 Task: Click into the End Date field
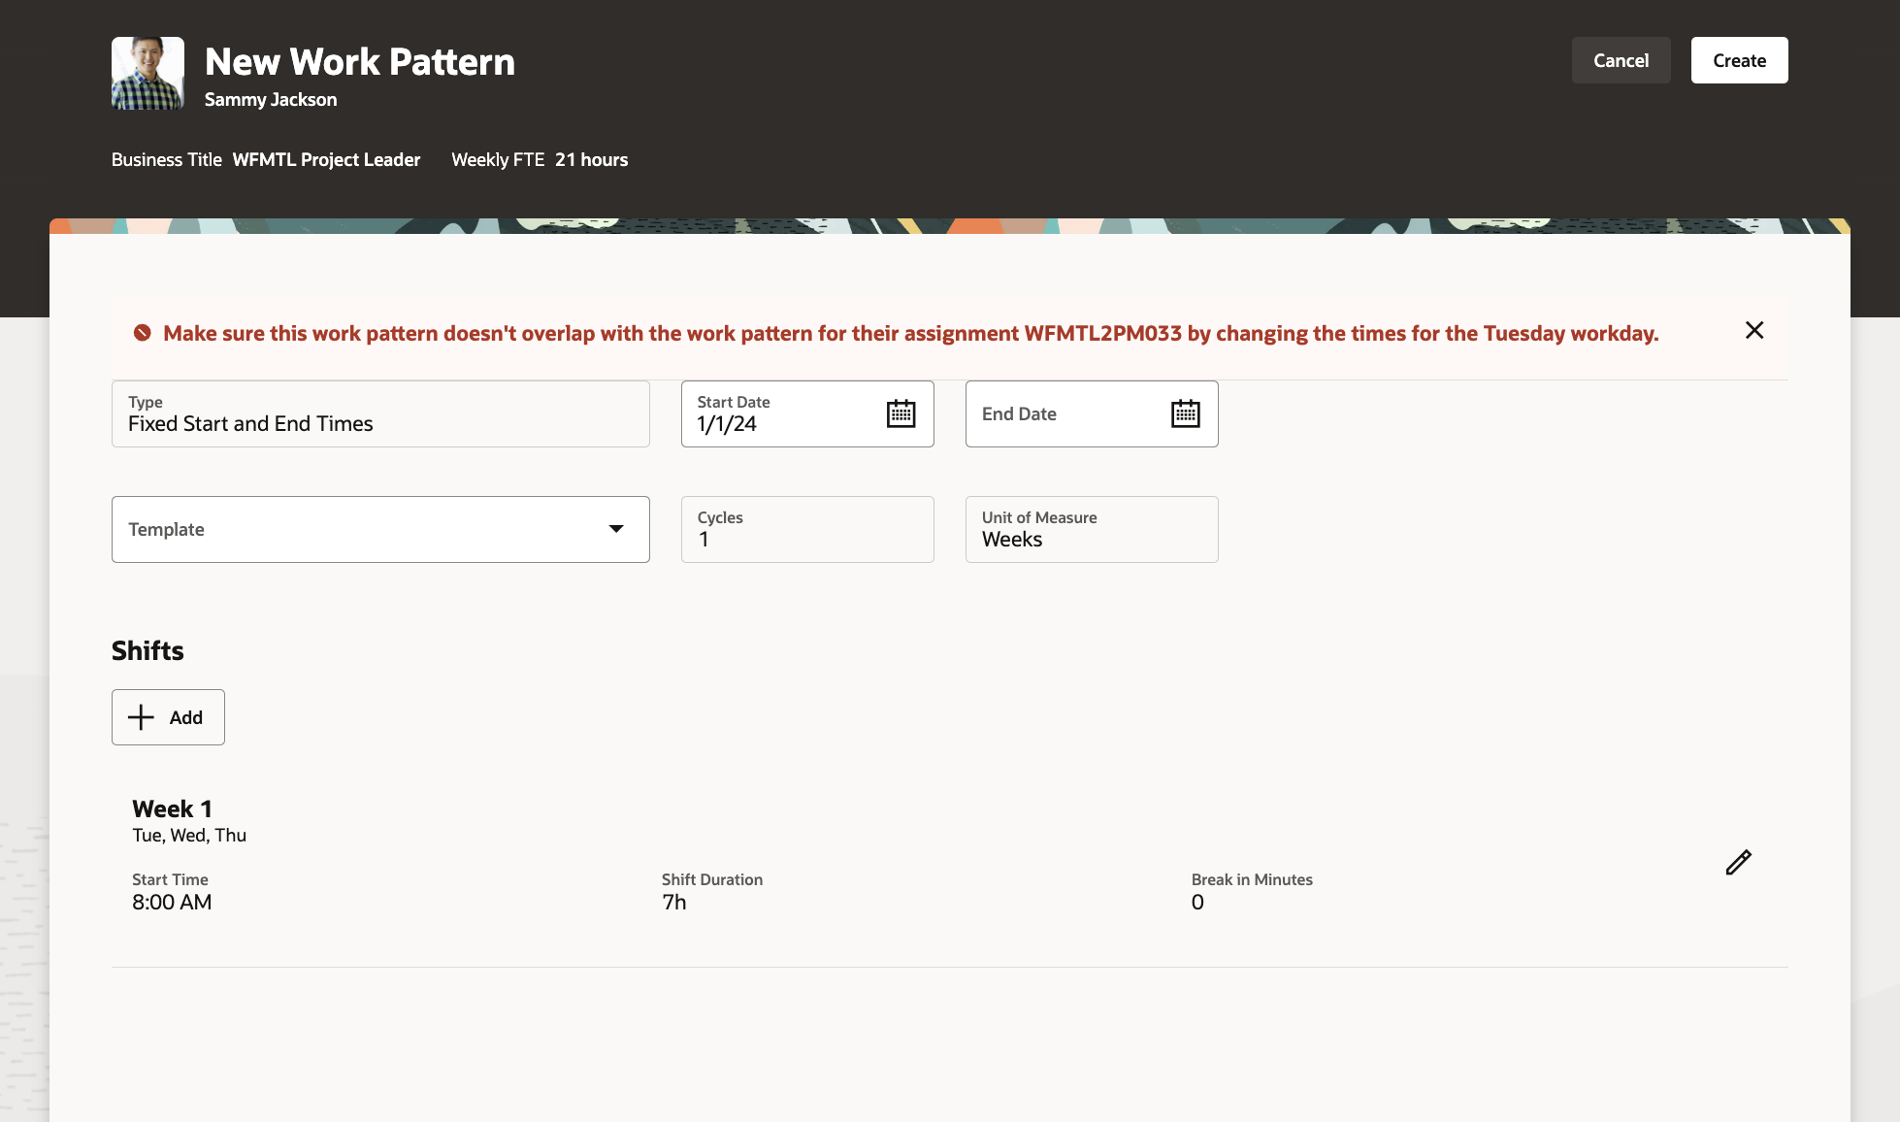tap(1063, 414)
